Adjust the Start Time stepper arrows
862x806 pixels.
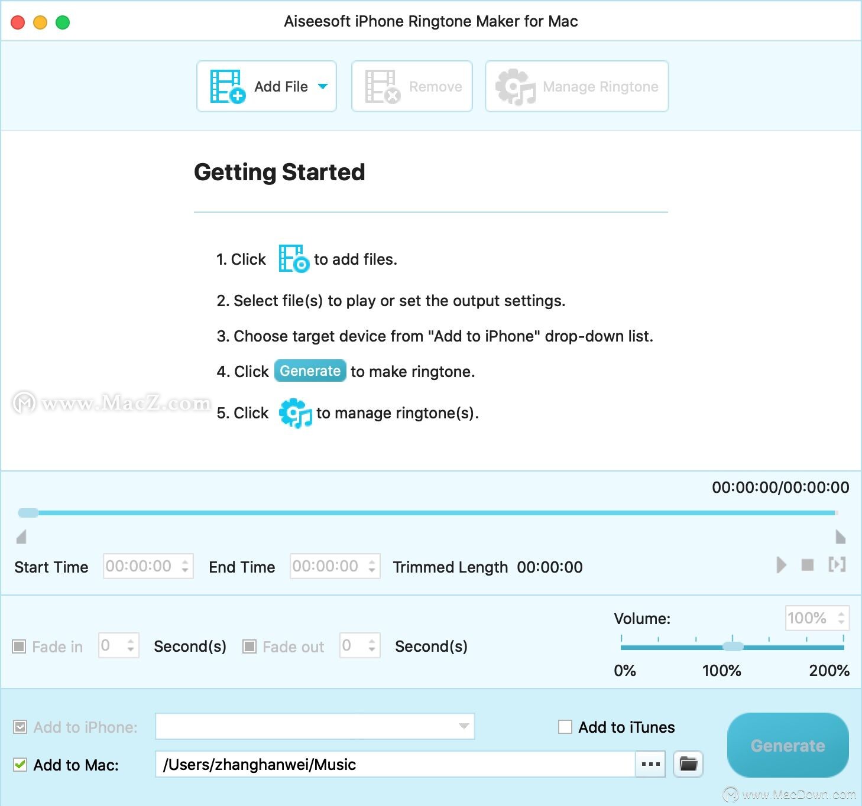[186, 566]
